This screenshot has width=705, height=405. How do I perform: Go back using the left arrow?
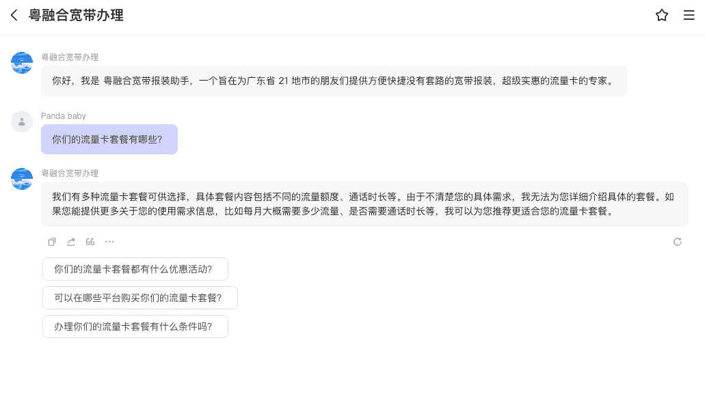(x=14, y=15)
